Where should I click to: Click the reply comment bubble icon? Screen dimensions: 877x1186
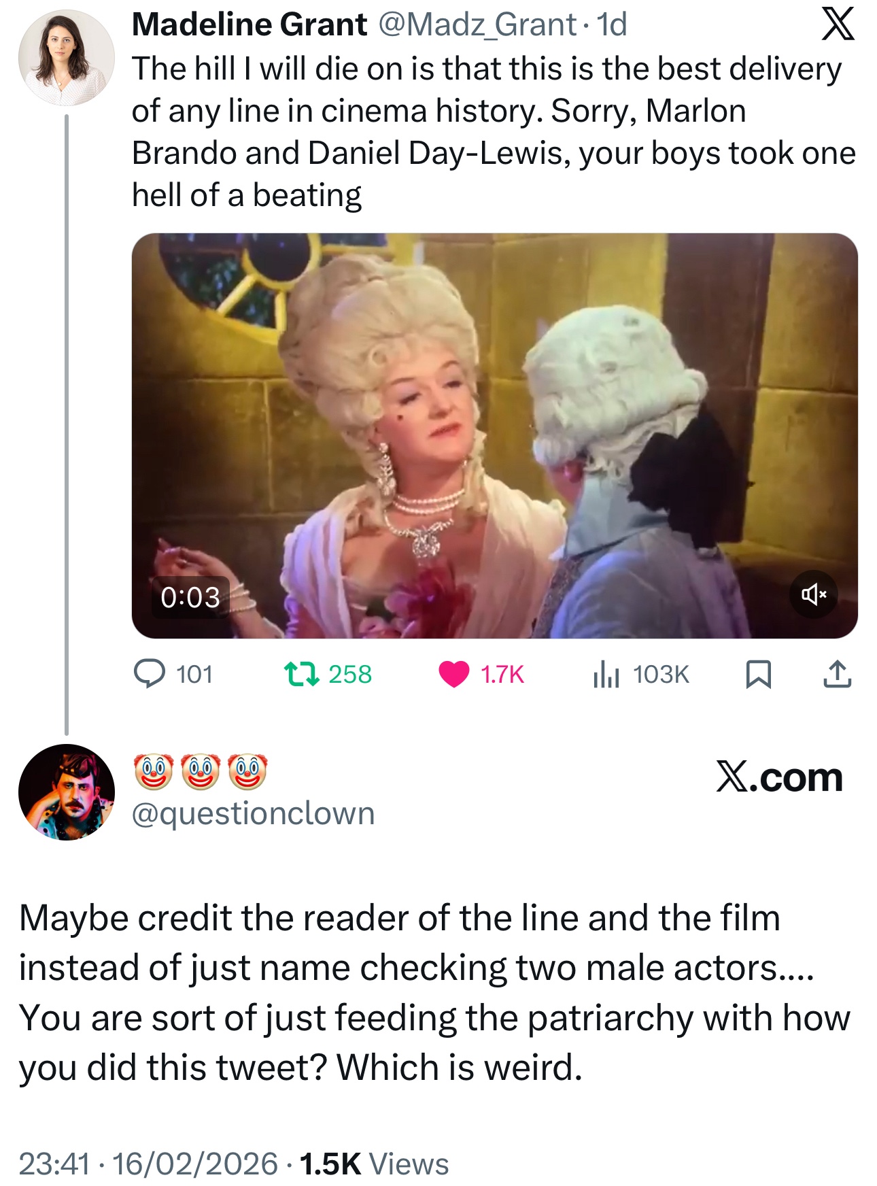[149, 674]
